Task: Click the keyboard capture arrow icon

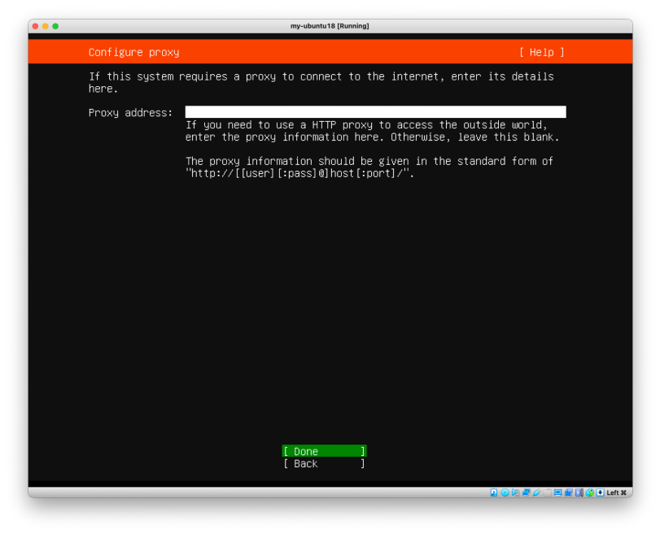Action: pyautogui.click(x=601, y=493)
